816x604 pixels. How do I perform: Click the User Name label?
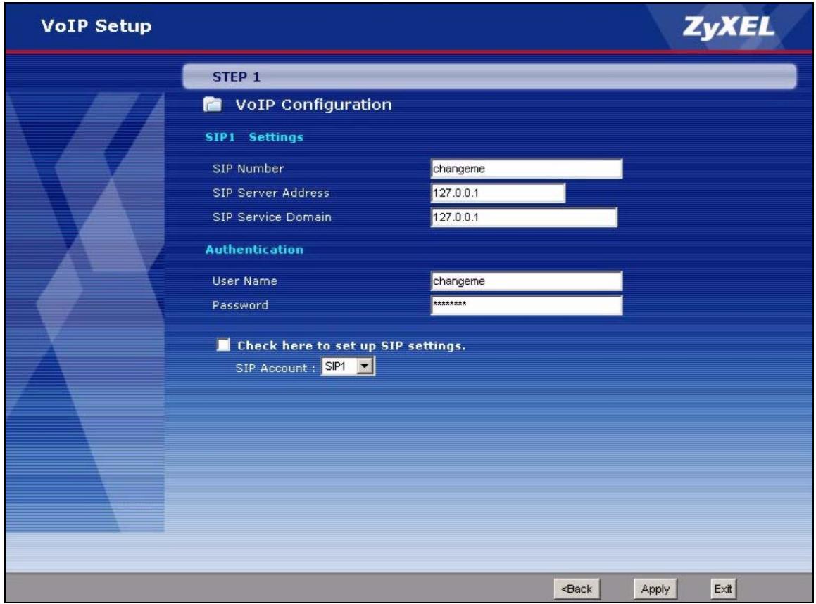click(244, 281)
